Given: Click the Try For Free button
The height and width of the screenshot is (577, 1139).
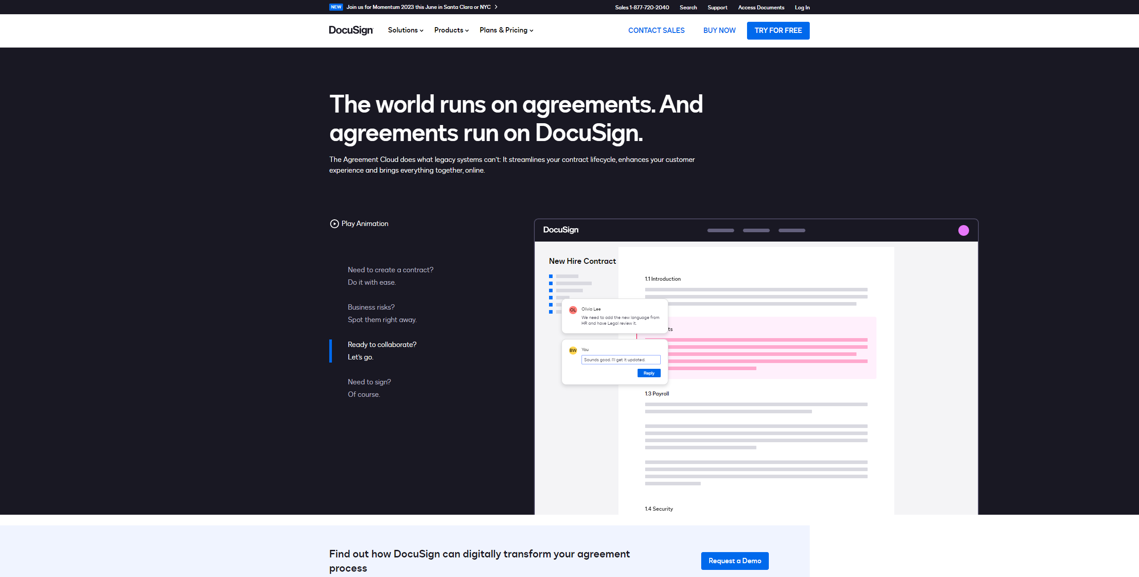Looking at the screenshot, I should click(778, 31).
